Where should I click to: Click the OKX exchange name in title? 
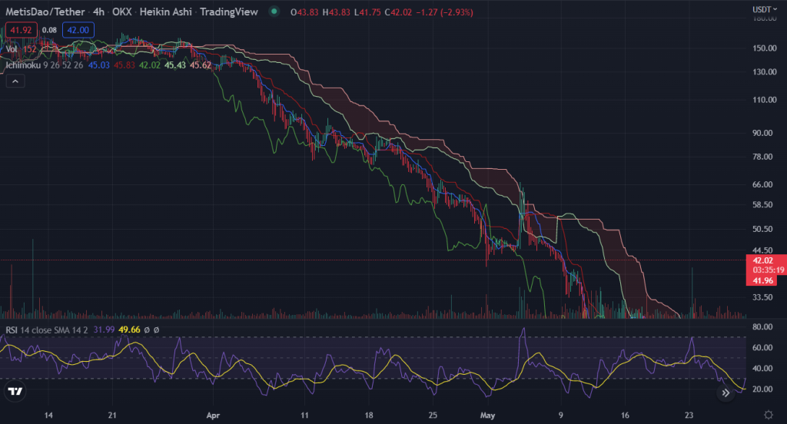click(x=122, y=12)
